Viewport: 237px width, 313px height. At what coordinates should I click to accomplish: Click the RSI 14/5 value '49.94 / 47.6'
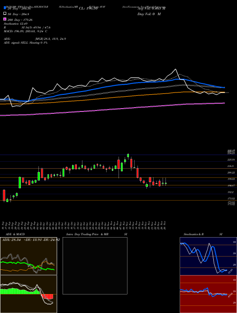tap(41, 28)
